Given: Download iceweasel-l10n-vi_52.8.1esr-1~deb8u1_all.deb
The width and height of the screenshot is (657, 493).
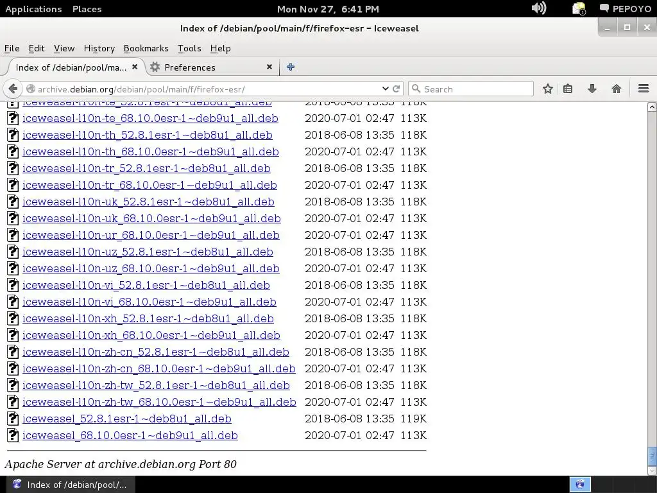Looking at the screenshot, I should click(146, 285).
